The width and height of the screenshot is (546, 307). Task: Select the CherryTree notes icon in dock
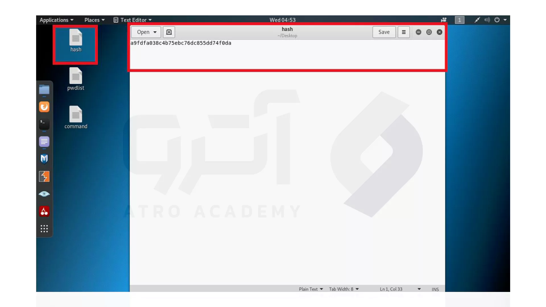[44, 211]
